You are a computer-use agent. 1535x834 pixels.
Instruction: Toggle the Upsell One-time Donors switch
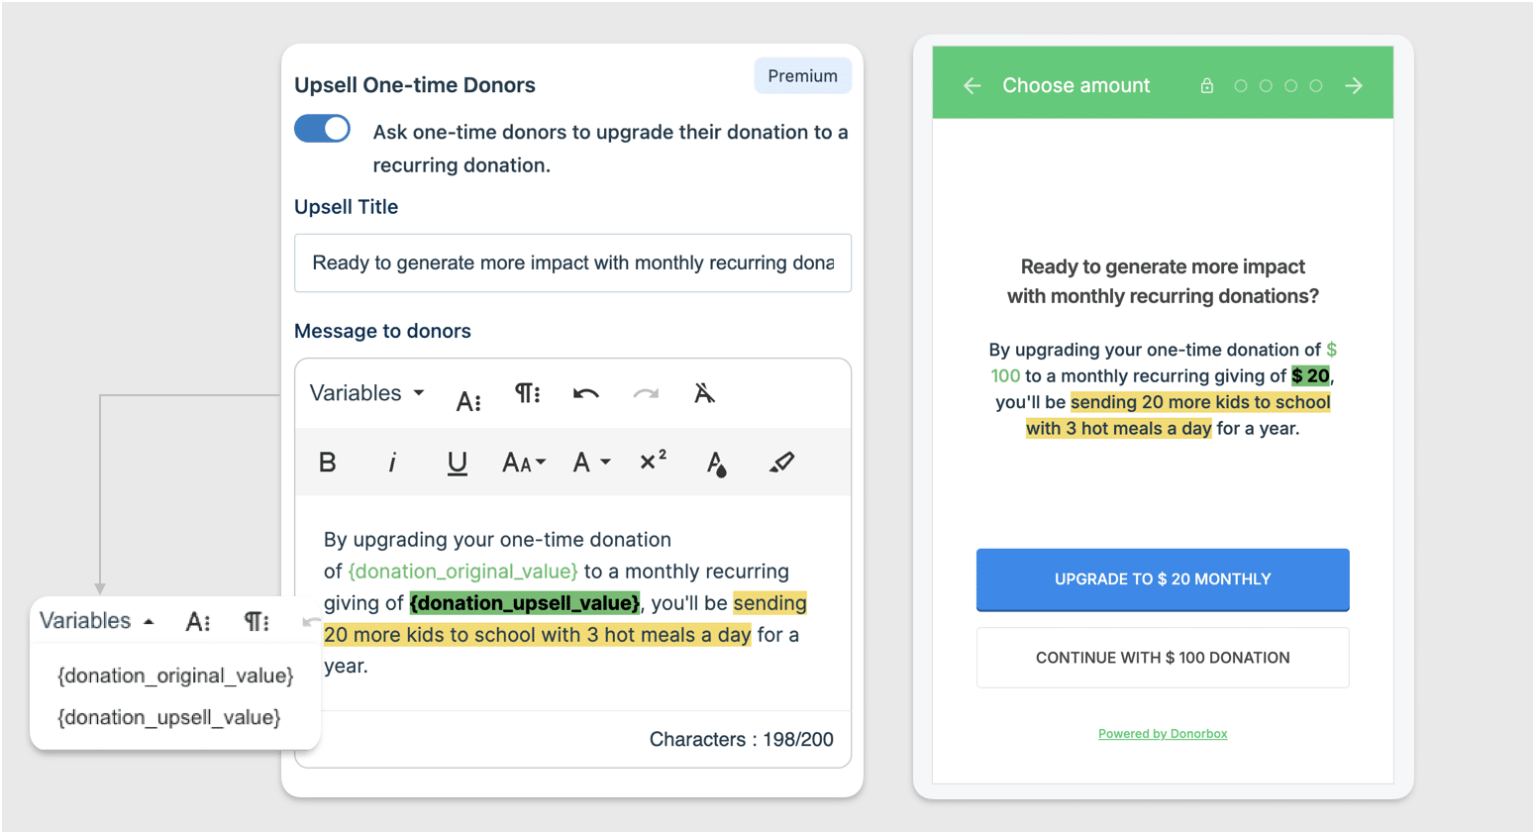(x=322, y=130)
